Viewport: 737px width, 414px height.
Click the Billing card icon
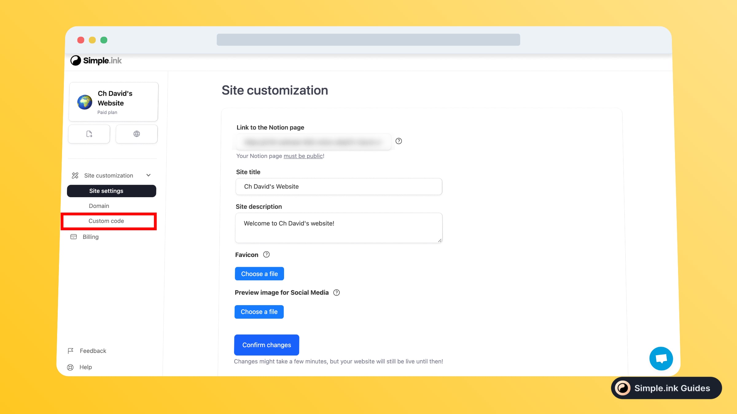pyautogui.click(x=73, y=236)
